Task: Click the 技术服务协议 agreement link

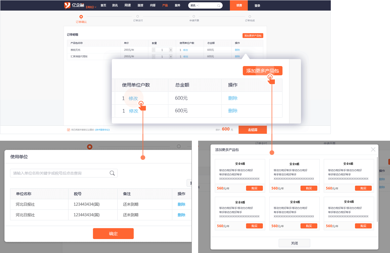Action: click(x=102, y=130)
